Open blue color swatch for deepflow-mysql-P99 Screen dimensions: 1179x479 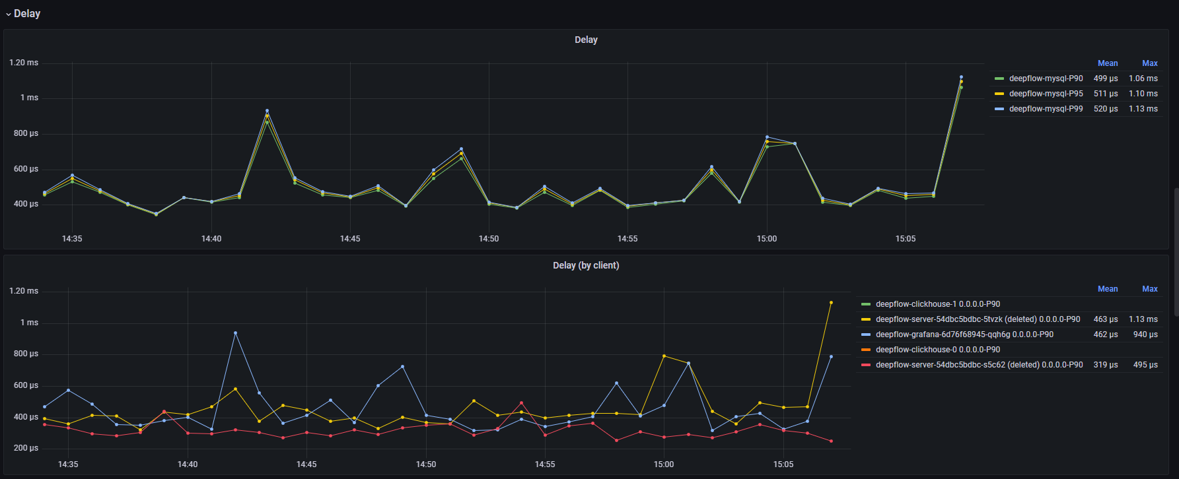(999, 109)
